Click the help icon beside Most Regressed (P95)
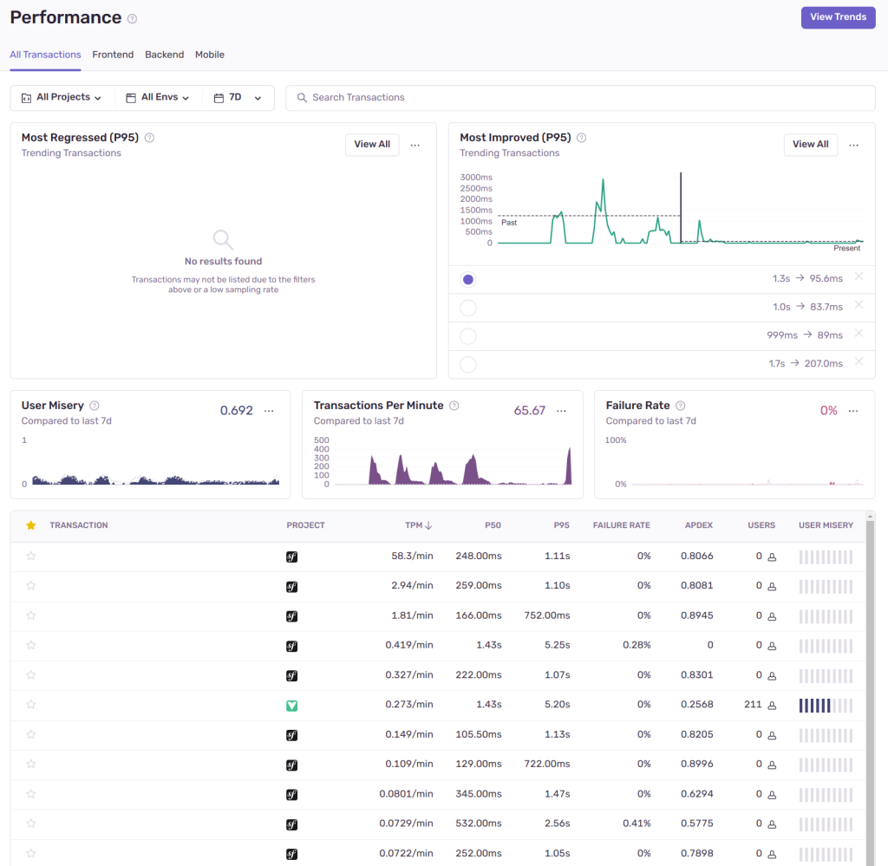The height and width of the screenshot is (866, 888). pos(149,138)
